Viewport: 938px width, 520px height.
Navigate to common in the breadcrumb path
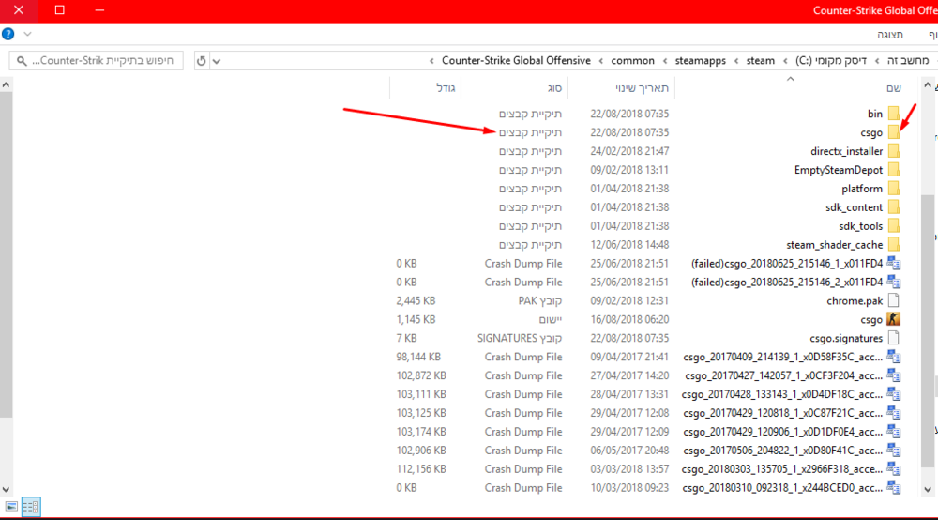tap(632, 61)
